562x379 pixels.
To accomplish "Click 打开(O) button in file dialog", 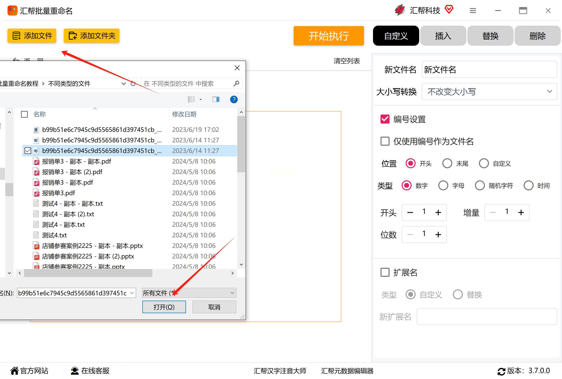I will click(164, 307).
